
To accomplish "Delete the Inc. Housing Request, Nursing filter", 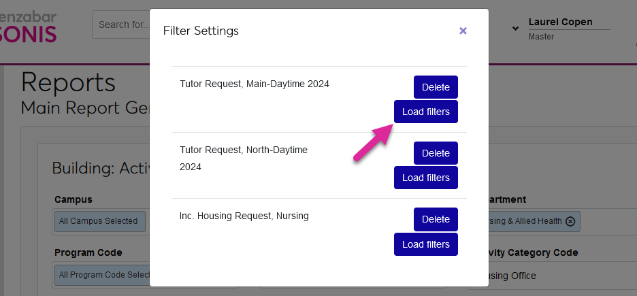I will tap(436, 219).
